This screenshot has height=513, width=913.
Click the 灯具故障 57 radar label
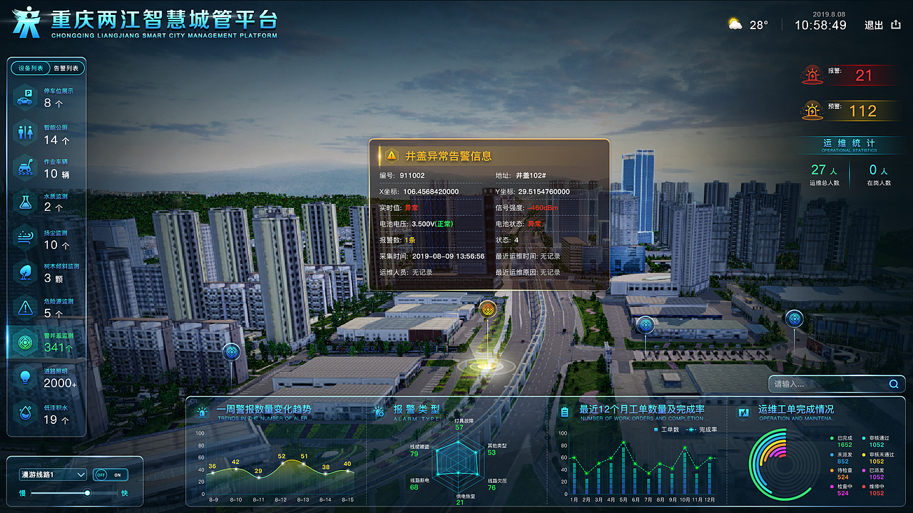tap(464, 424)
